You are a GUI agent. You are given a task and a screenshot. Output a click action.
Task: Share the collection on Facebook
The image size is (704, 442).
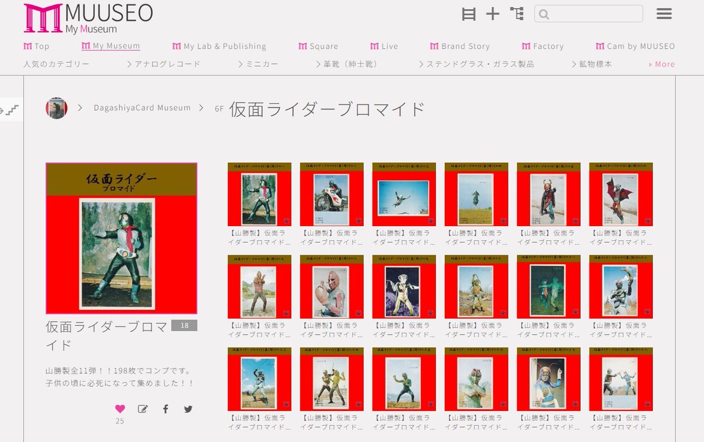coord(165,409)
